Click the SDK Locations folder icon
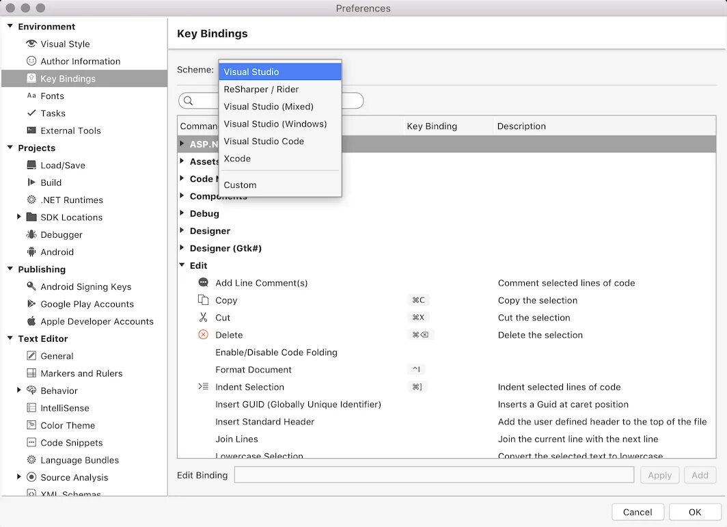Screen dimensions: 727x527 tap(31, 217)
